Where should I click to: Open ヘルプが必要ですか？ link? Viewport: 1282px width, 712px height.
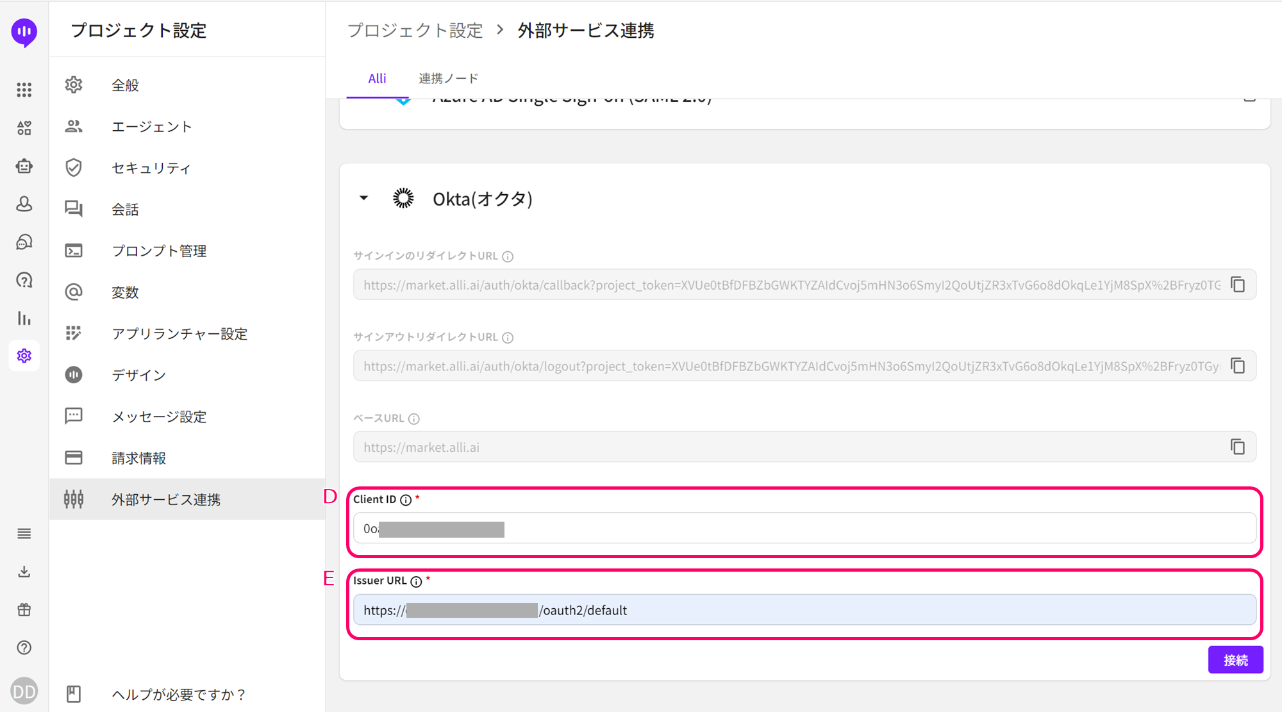click(x=178, y=694)
